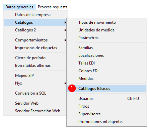Screen dimensions: 150x130
Task: Expand the Catálogos 2 submenu arrow
Action: tap(65, 30)
